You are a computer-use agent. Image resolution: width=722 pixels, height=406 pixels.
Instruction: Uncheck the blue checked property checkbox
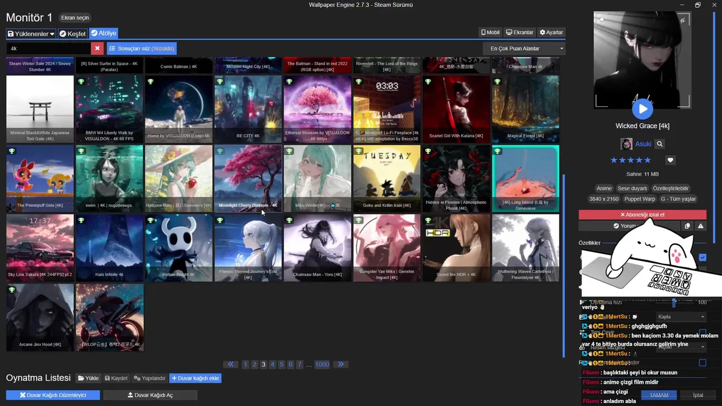[x=702, y=257]
